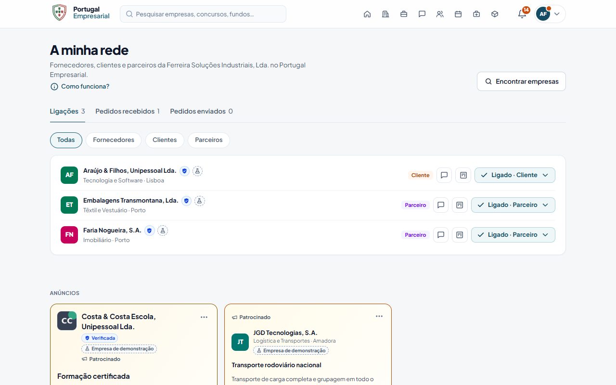Open the Como funciona? link
Image resolution: width=616 pixels, height=385 pixels.
(x=80, y=87)
